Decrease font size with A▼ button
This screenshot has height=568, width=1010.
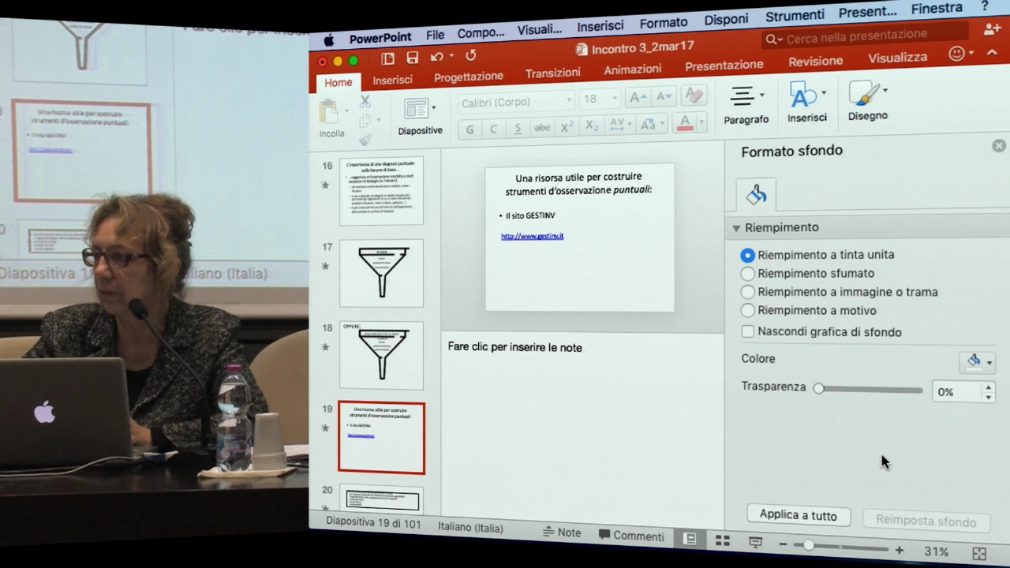pyautogui.click(x=663, y=96)
